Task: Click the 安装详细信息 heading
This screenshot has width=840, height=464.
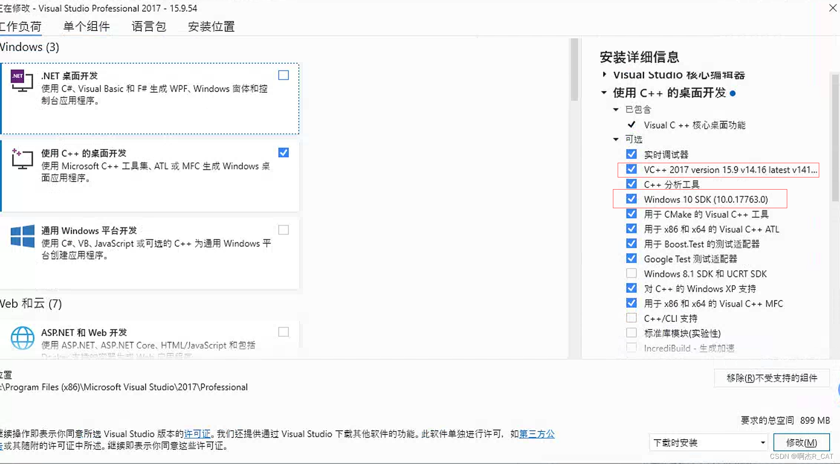Action: pyautogui.click(x=639, y=57)
